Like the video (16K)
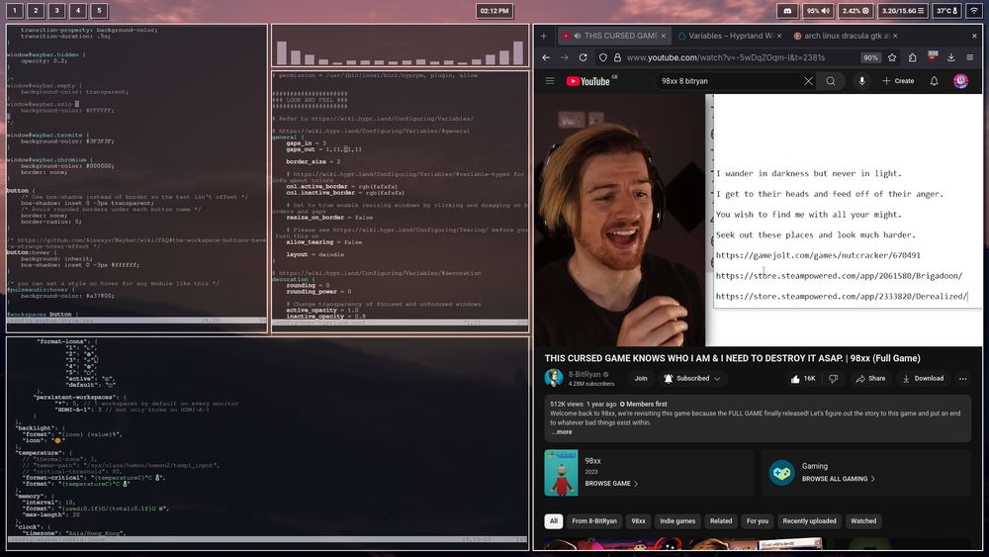The height and width of the screenshot is (557, 989). (x=803, y=379)
